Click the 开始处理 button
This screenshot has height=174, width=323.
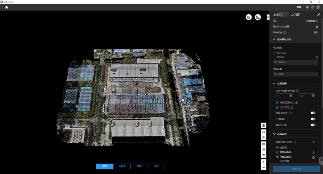296,169
